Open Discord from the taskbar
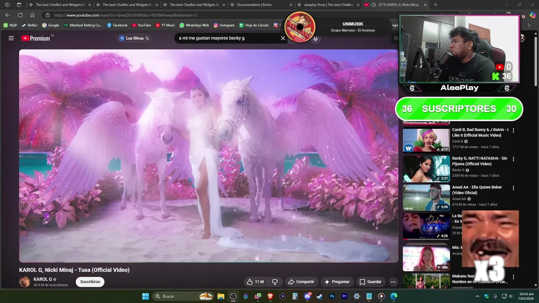The width and height of the screenshot is (539, 303). (x=307, y=296)
